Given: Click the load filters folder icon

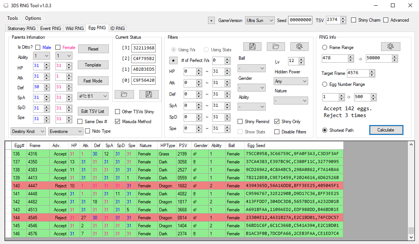Looking at the screenshot, I should point(276,46).
